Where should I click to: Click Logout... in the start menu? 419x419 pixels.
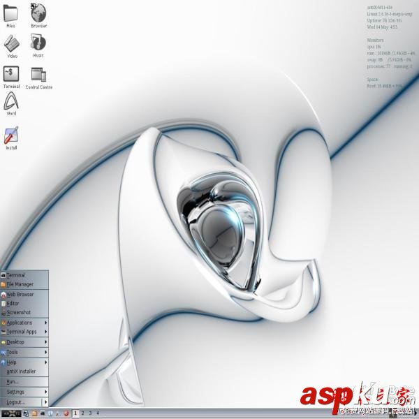pyautogui.click(x=21, y=402)
